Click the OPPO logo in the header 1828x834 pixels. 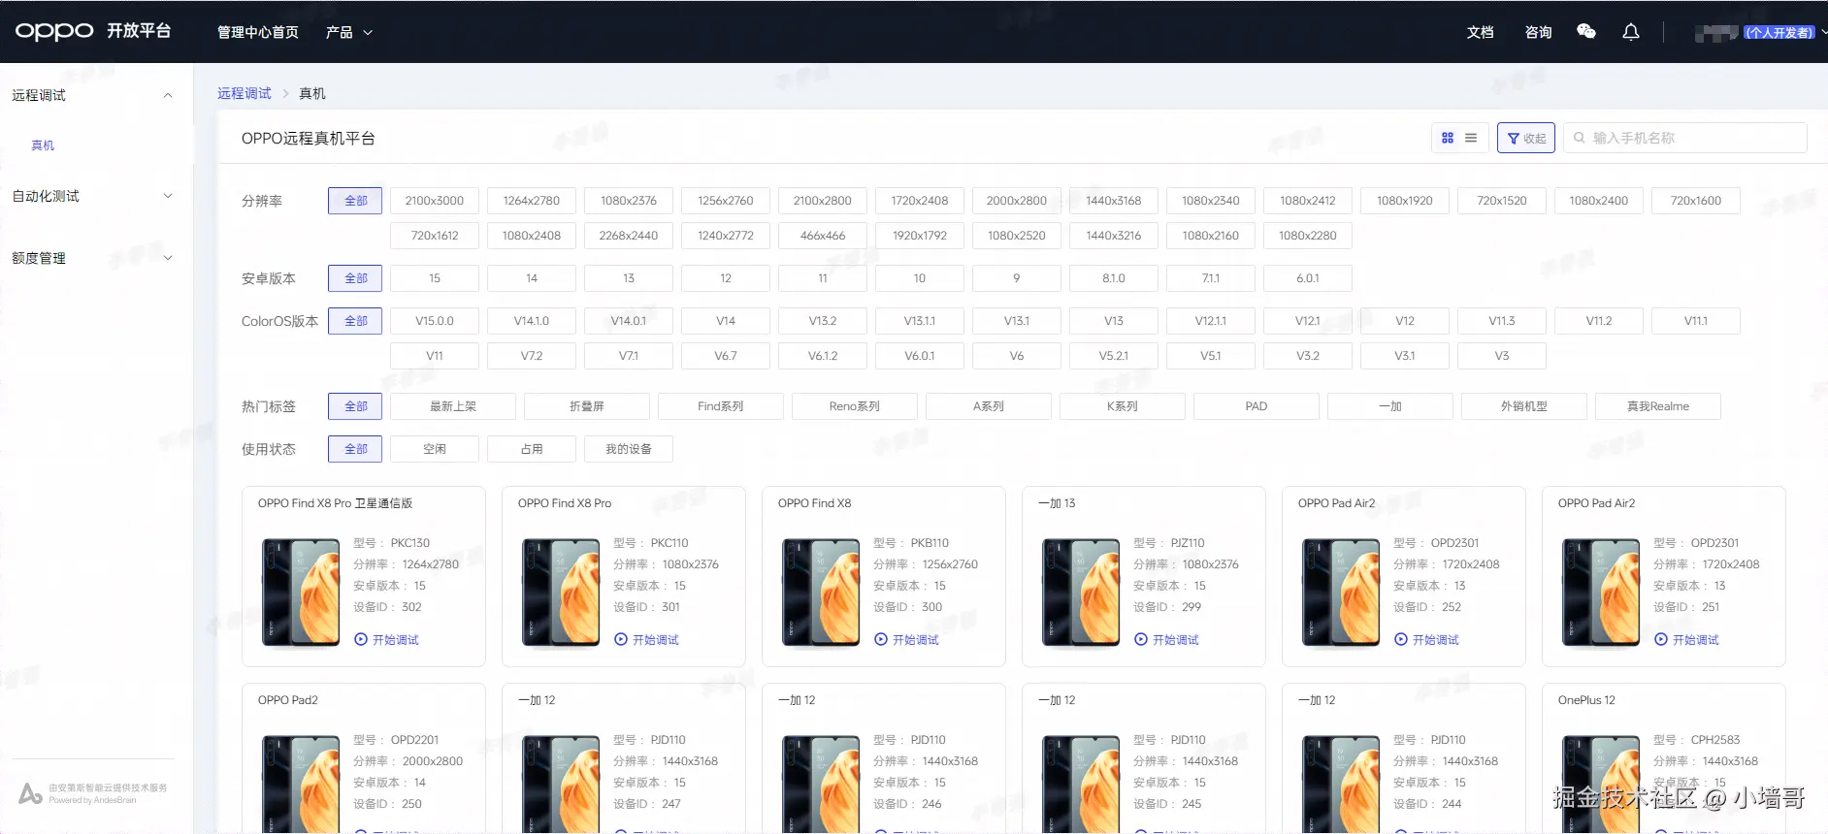coord(54,31)
